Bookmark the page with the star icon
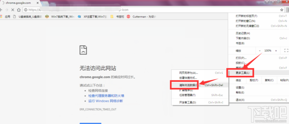 282,10
